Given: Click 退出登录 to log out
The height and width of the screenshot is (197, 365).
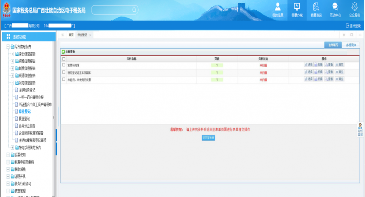Looking at the screenshot, I should (x=353, y=26).
